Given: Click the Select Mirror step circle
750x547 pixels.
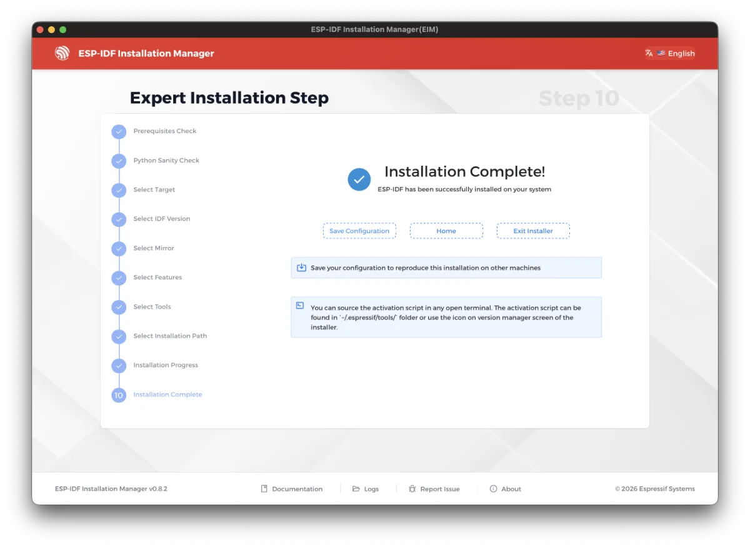Looking at the screenshot, I should (x=119, y=249).
